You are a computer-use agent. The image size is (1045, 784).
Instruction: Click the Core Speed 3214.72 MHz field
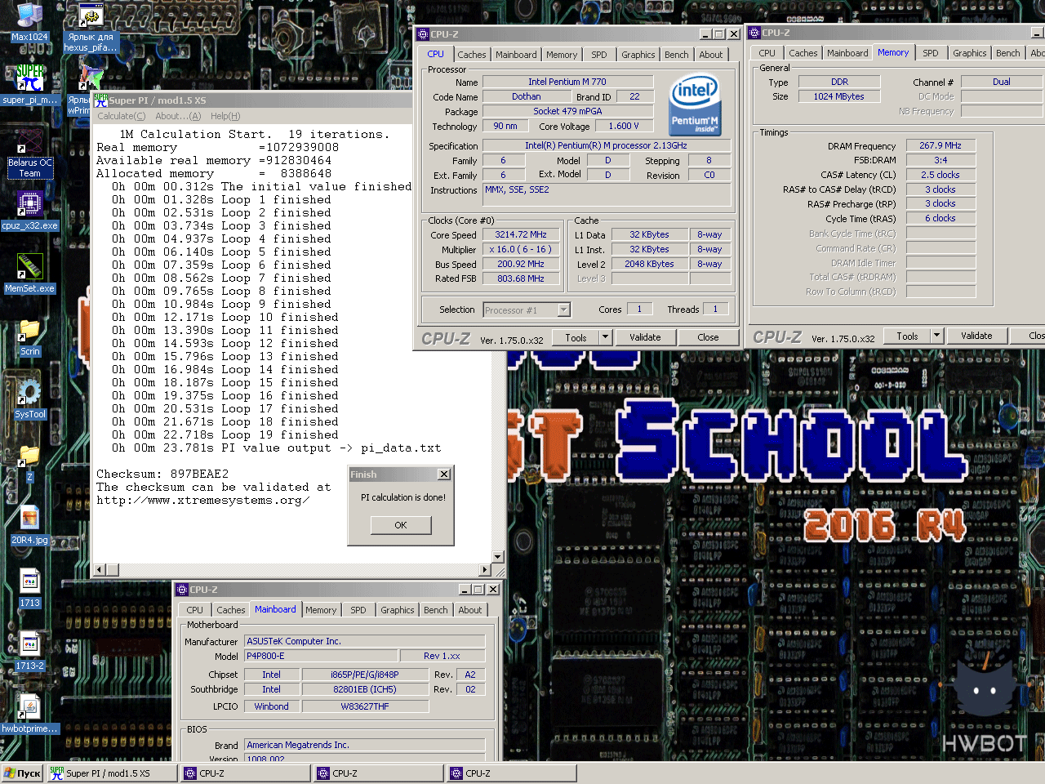pyautogui.click(x=521, y=235)
